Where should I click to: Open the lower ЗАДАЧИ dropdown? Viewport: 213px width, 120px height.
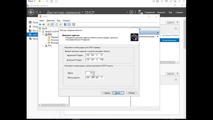point(172,73)
